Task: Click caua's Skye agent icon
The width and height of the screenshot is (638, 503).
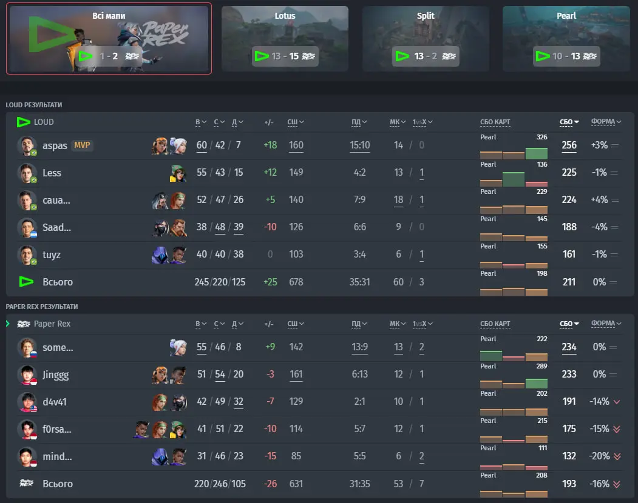Action: pyautogui.click(x=178, y=200)
